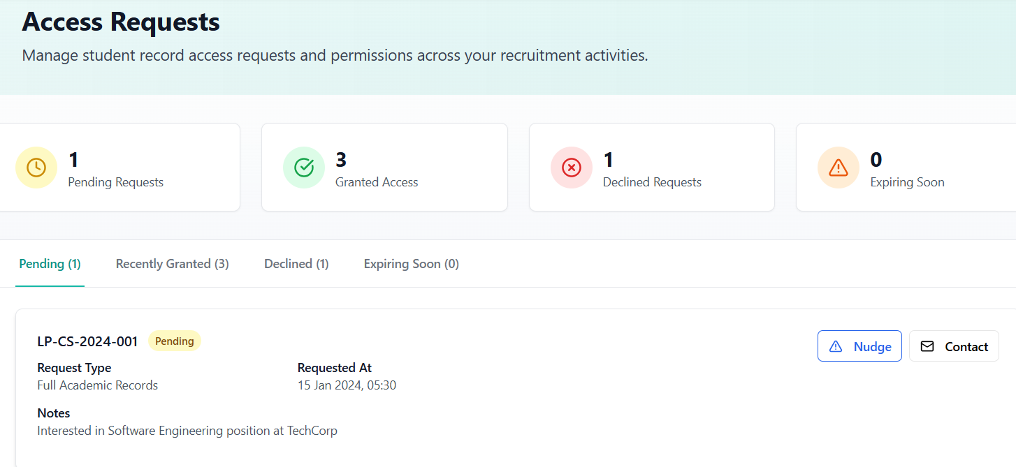Click the yellow clock icon for Pending Requests

36,168
